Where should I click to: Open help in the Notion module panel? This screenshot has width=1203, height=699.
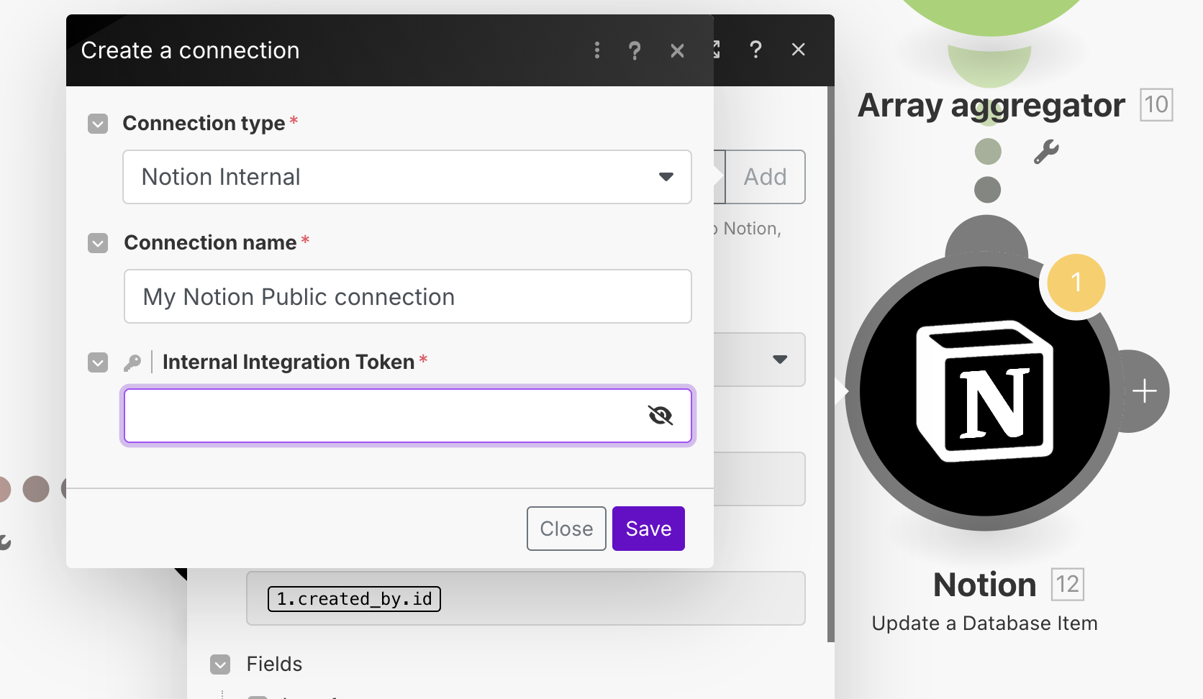tap(755, 50)
